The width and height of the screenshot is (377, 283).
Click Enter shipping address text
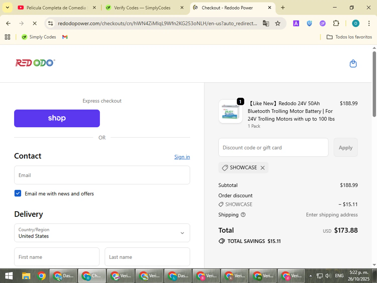pos(332,215)
